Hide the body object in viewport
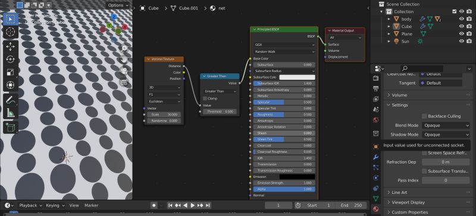The image size is (476, 216). 462,19
